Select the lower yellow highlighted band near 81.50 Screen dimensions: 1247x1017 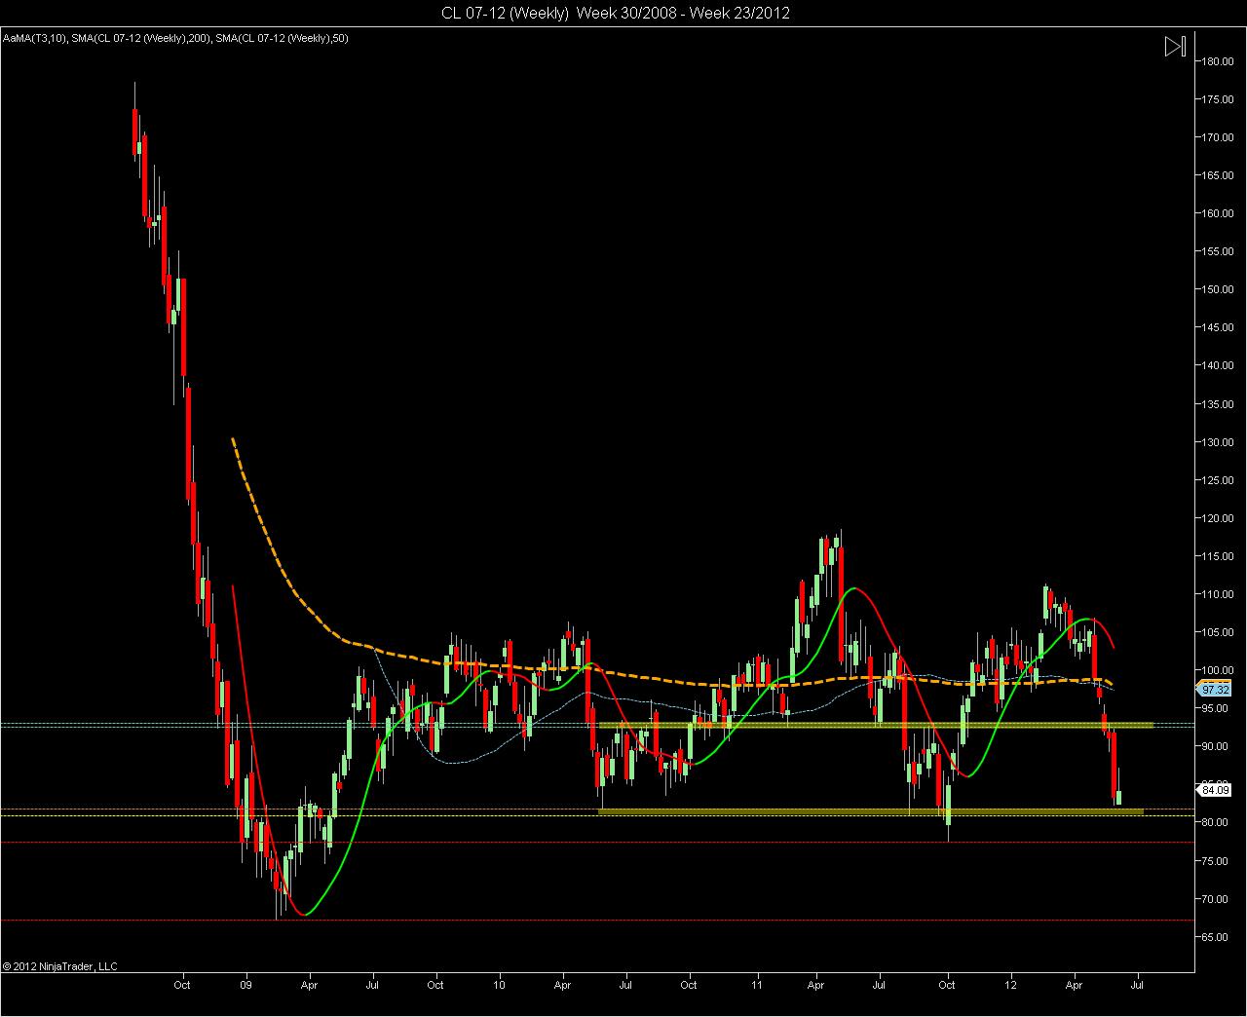point(870,810)
